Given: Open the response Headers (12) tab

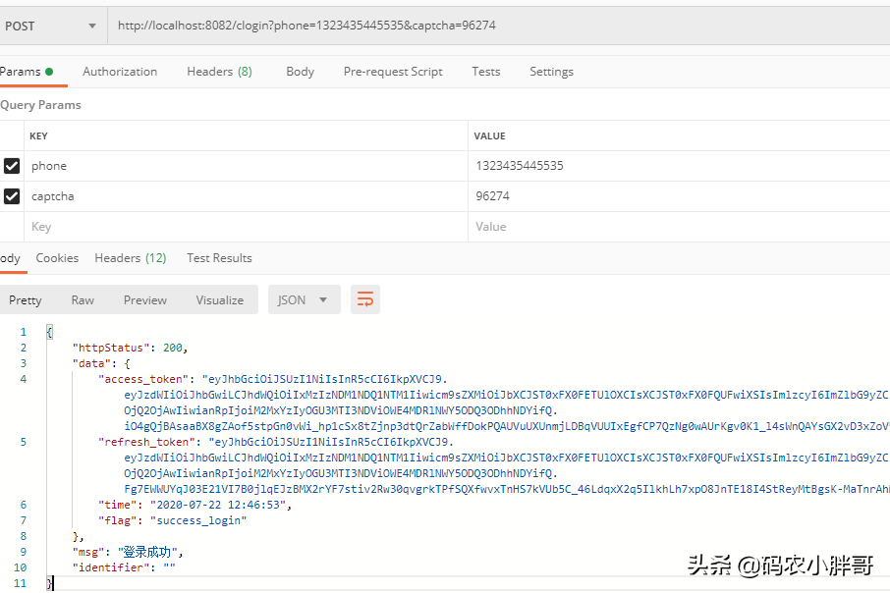Looking at the screenshot, I should pos(131,258).
